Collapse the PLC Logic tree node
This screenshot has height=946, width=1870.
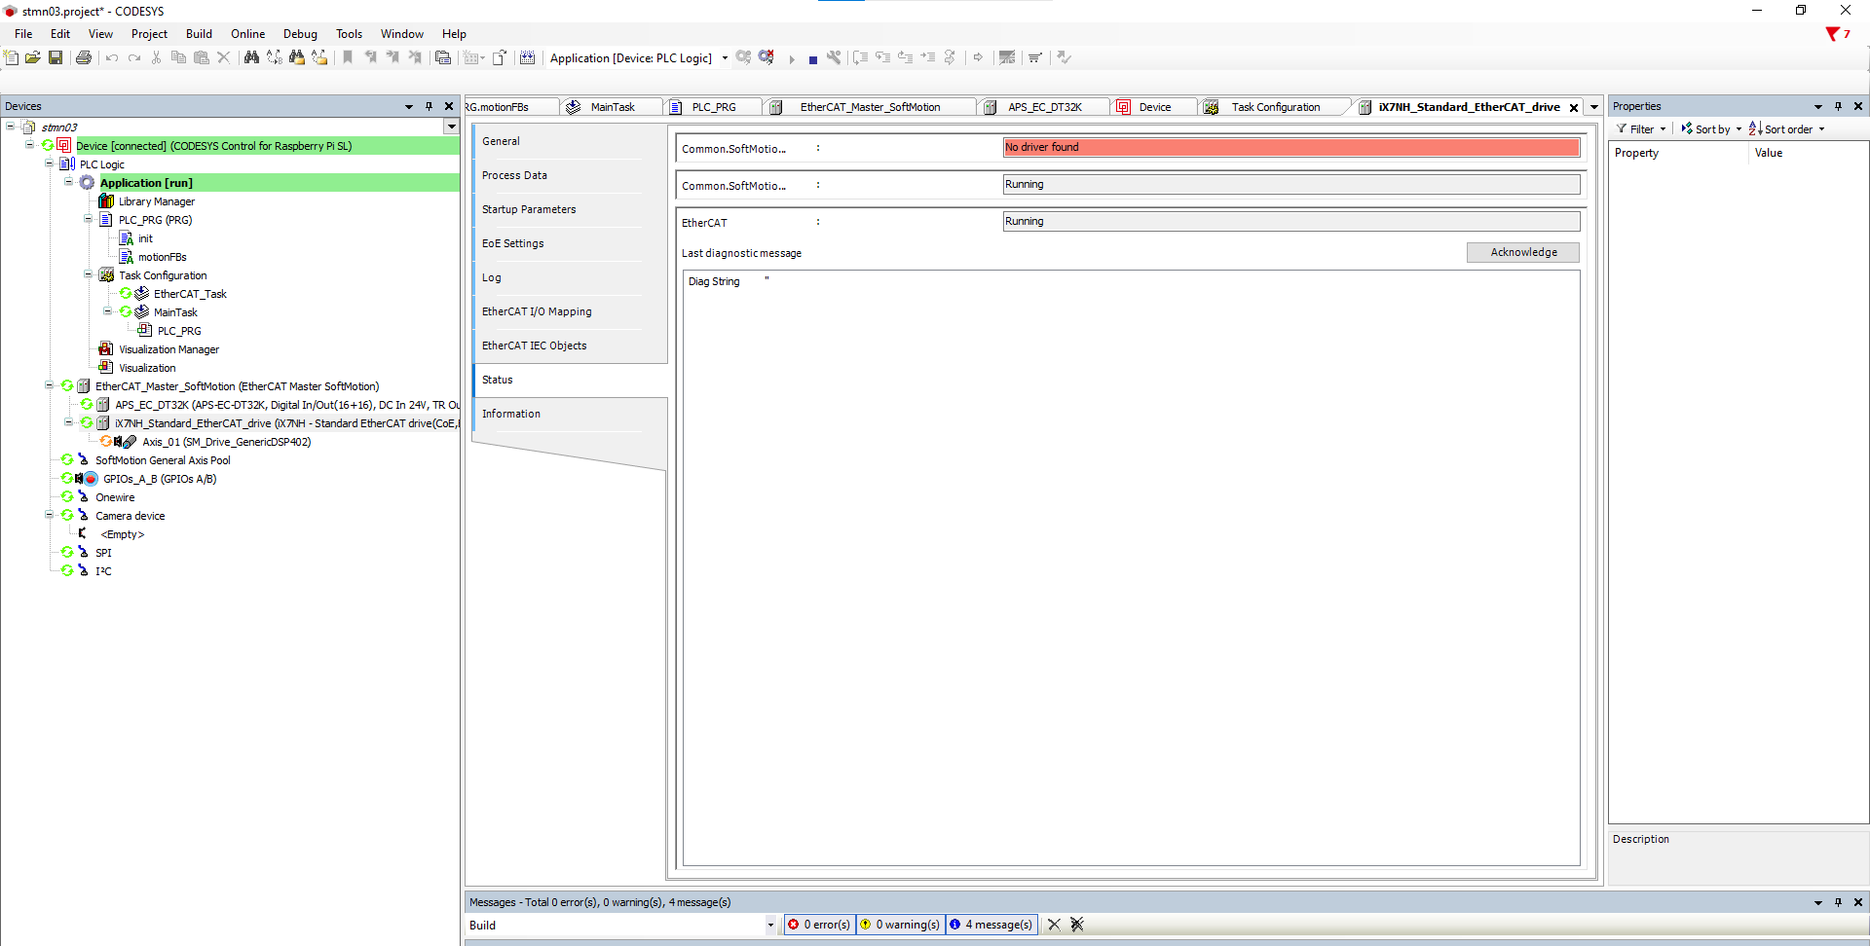tap(49, 164)
